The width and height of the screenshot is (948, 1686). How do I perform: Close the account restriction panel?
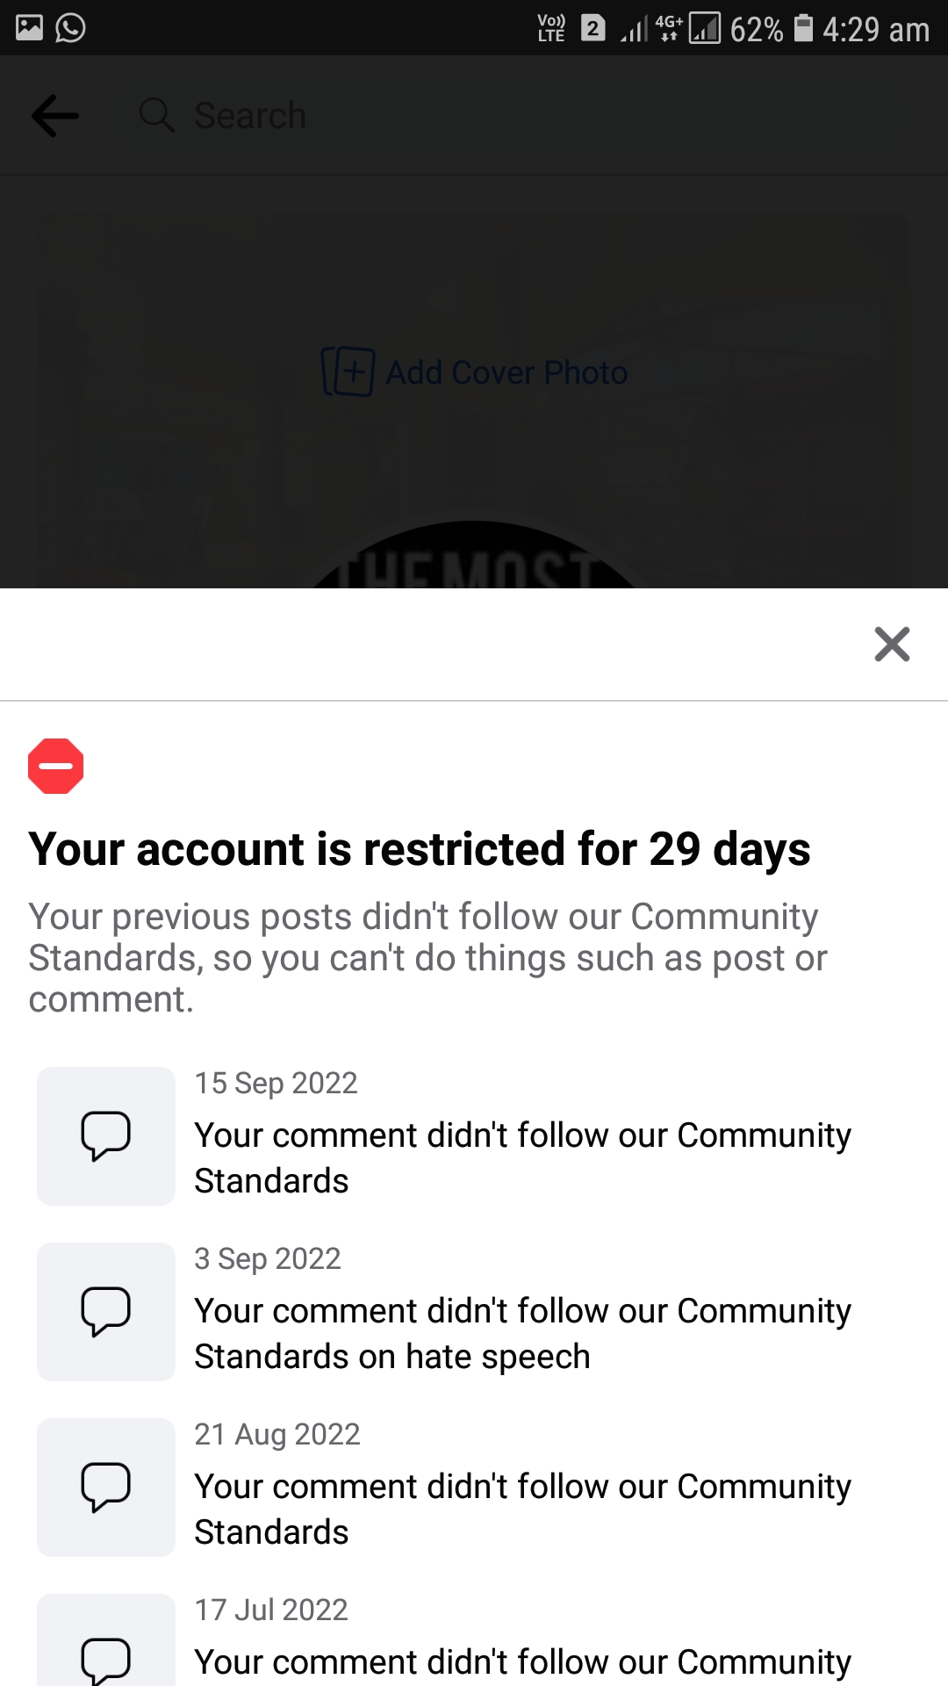tap(892, 644)
